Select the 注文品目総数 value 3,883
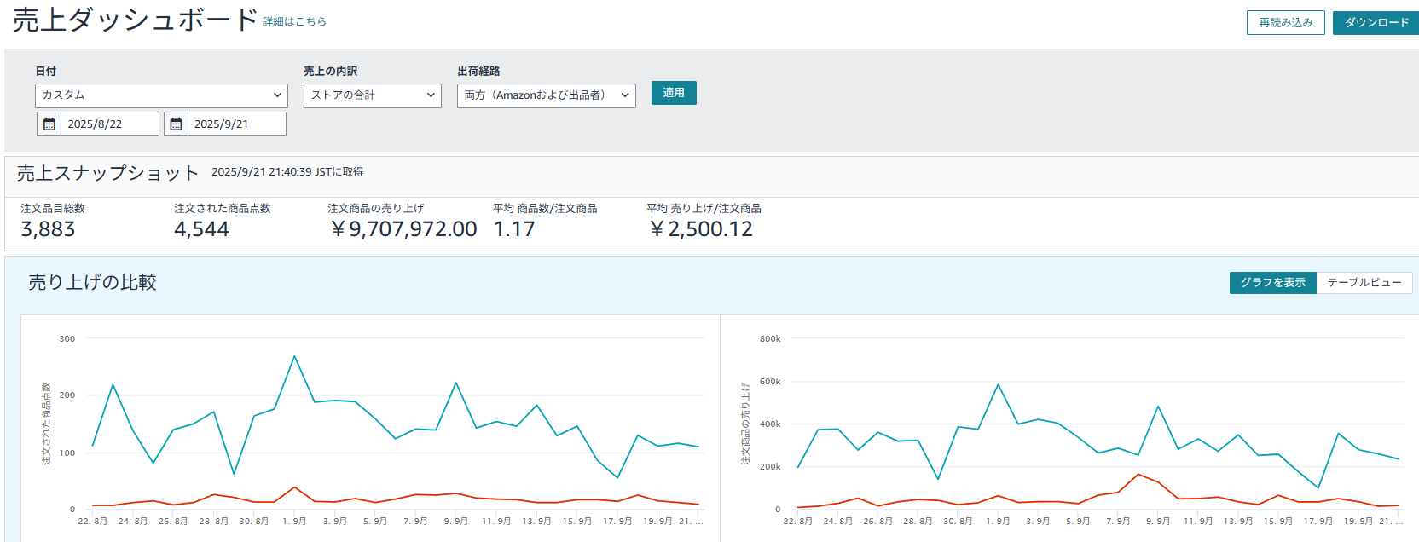Image resolution: width=1419 pixels, height=542 pixels. click(48, 229)
